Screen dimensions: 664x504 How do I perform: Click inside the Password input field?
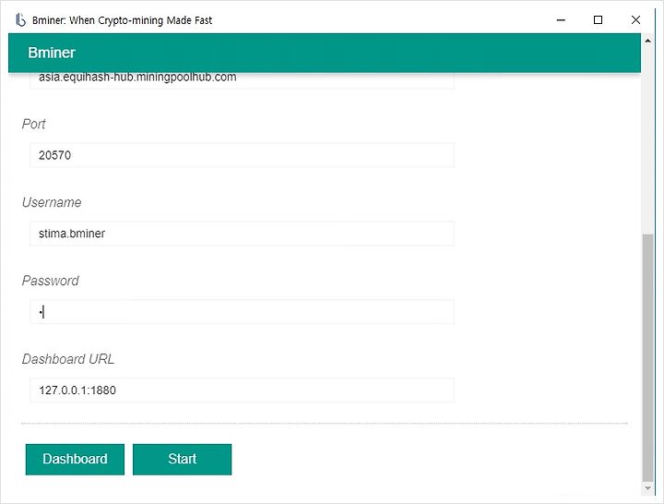242,312
